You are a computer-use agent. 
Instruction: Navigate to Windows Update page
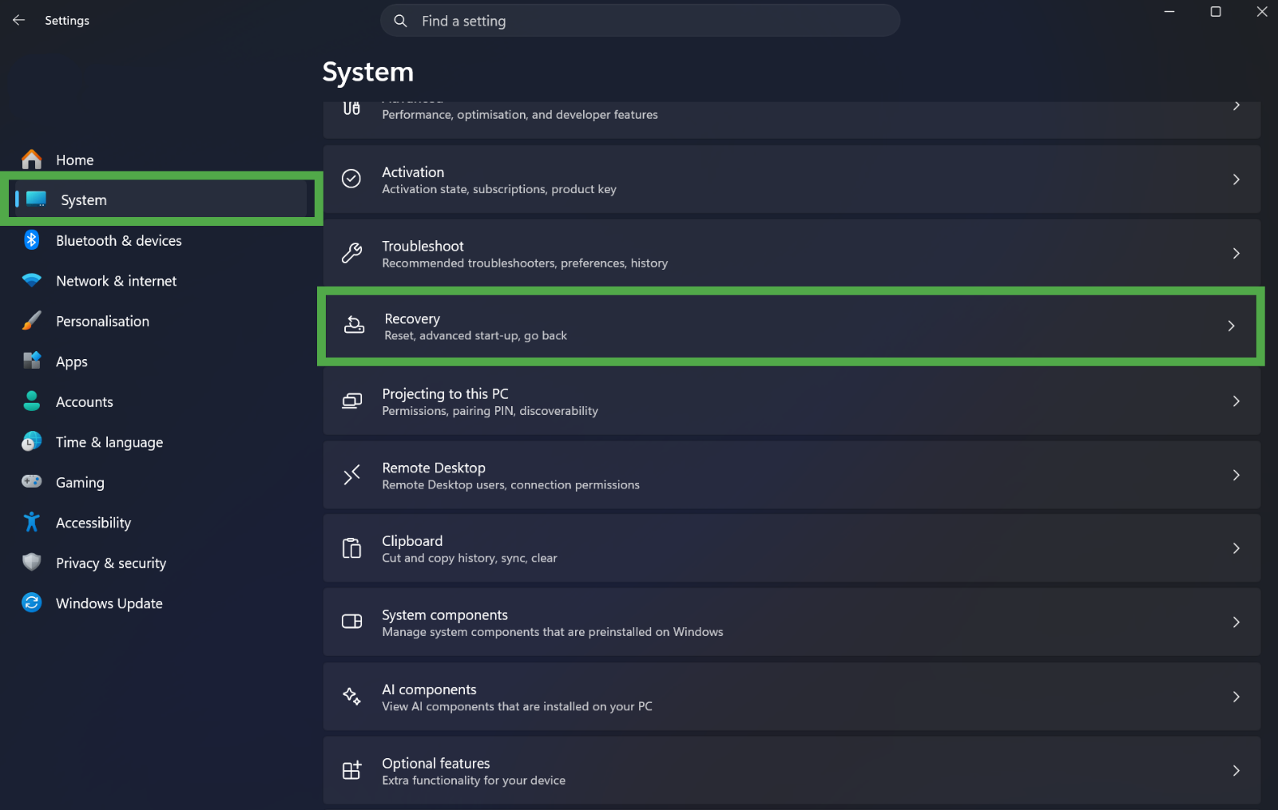(160, 603)
